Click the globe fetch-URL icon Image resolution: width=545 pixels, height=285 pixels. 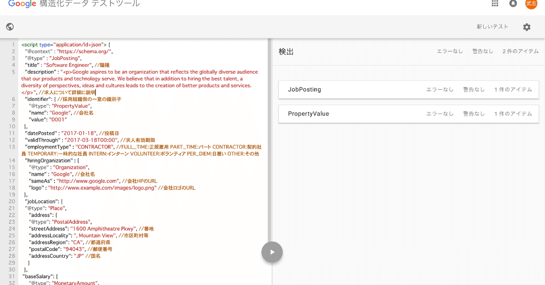[10, 27]
